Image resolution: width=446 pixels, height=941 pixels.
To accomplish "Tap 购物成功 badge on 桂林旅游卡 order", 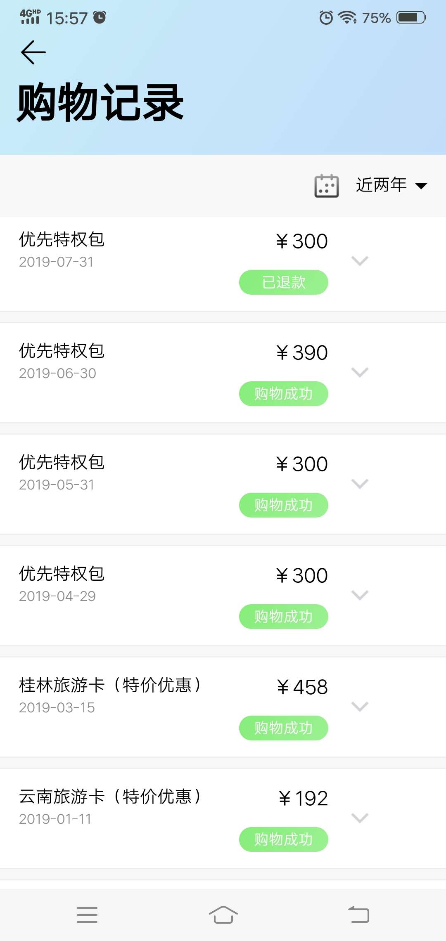I will coord(284,728).
